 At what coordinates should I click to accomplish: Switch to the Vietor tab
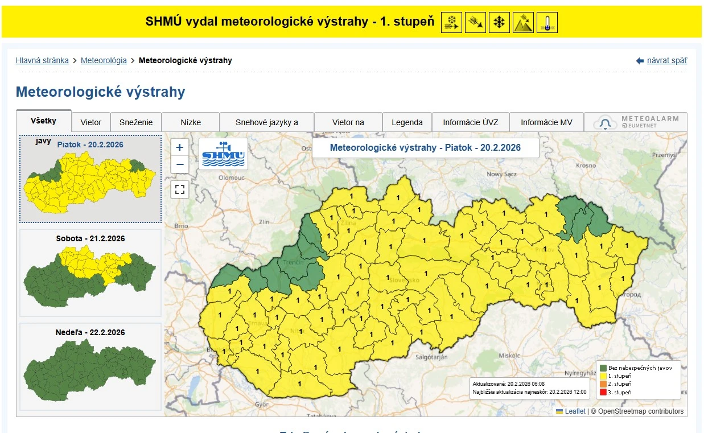point(91,122)
